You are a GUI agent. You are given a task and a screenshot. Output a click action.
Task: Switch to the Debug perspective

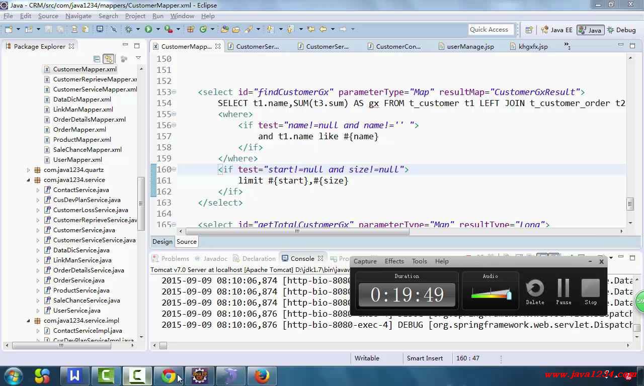[622, 30]
